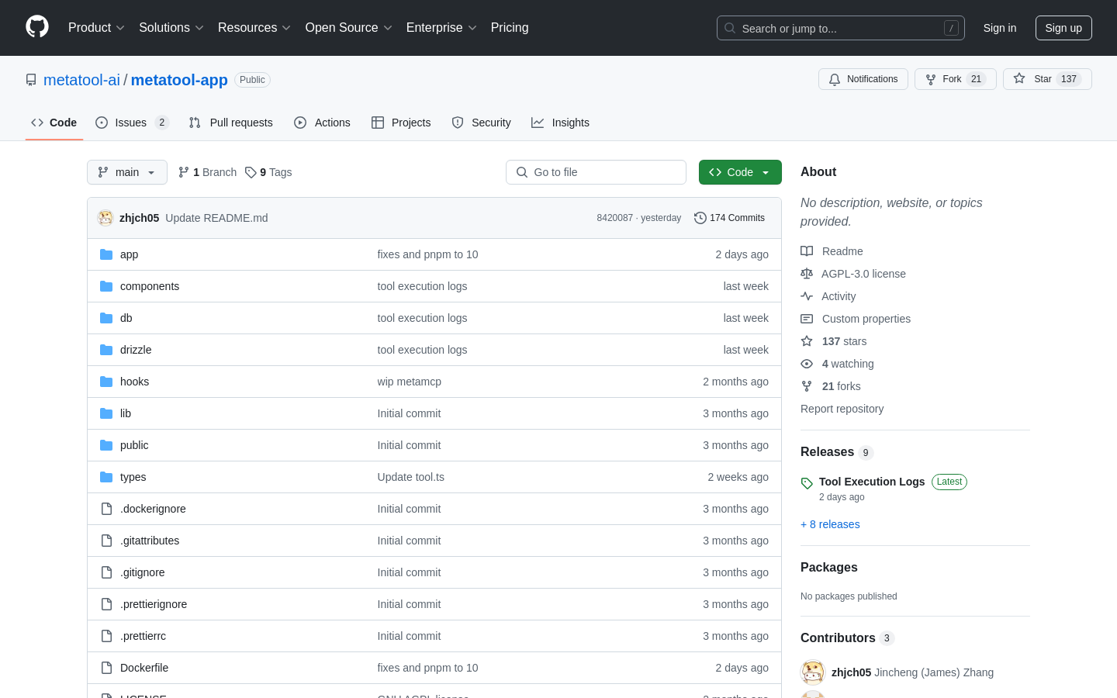Click the Dockerfile file icon

(x=106, y=668)
